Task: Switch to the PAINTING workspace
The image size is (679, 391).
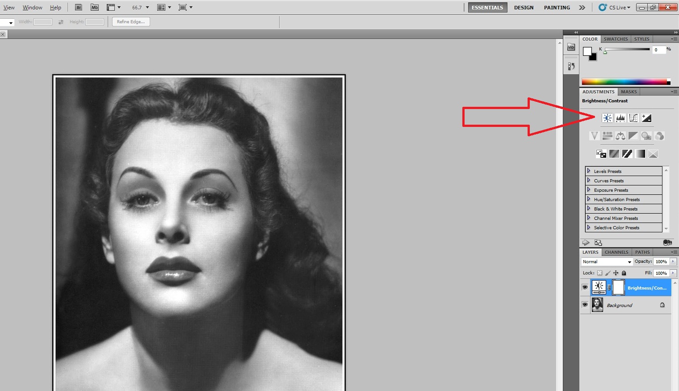Action: pos(557,7)
